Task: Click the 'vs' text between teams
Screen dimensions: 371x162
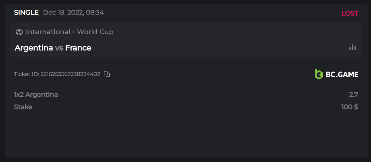Action: click(59, 48)
